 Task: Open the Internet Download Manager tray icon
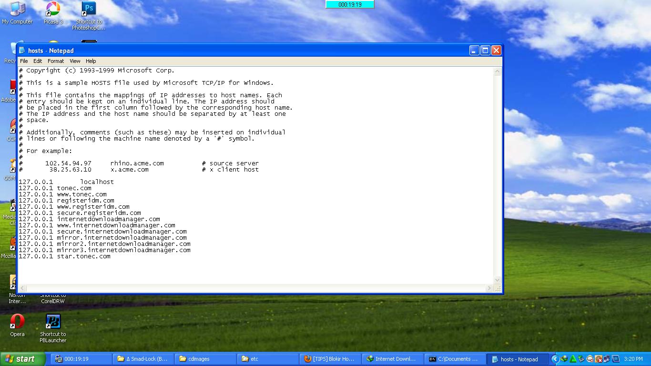pyautogui.click(x=564, y=359)
